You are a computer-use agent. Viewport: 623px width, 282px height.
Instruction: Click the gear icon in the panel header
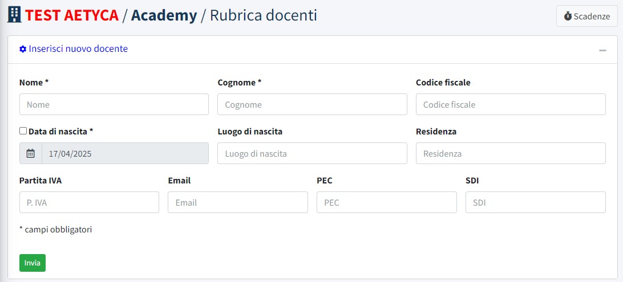[x=23, y=49]
